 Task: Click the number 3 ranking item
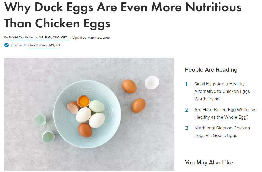click(187, 128)
